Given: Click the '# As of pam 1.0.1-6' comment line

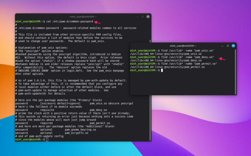Looking at the screenshot, I should (x=71, y=81).
